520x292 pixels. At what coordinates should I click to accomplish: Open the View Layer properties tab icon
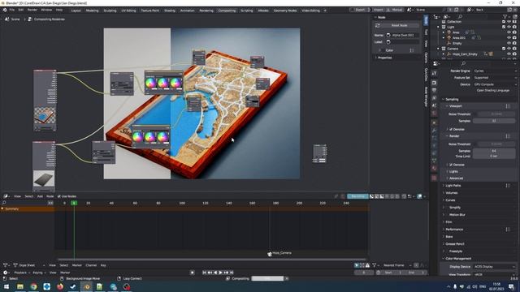coord(435,98)
